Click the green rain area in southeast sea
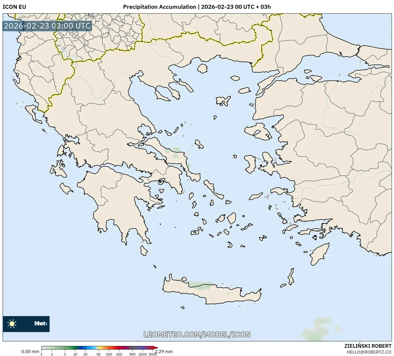394x356 pixels. (317, 330)
